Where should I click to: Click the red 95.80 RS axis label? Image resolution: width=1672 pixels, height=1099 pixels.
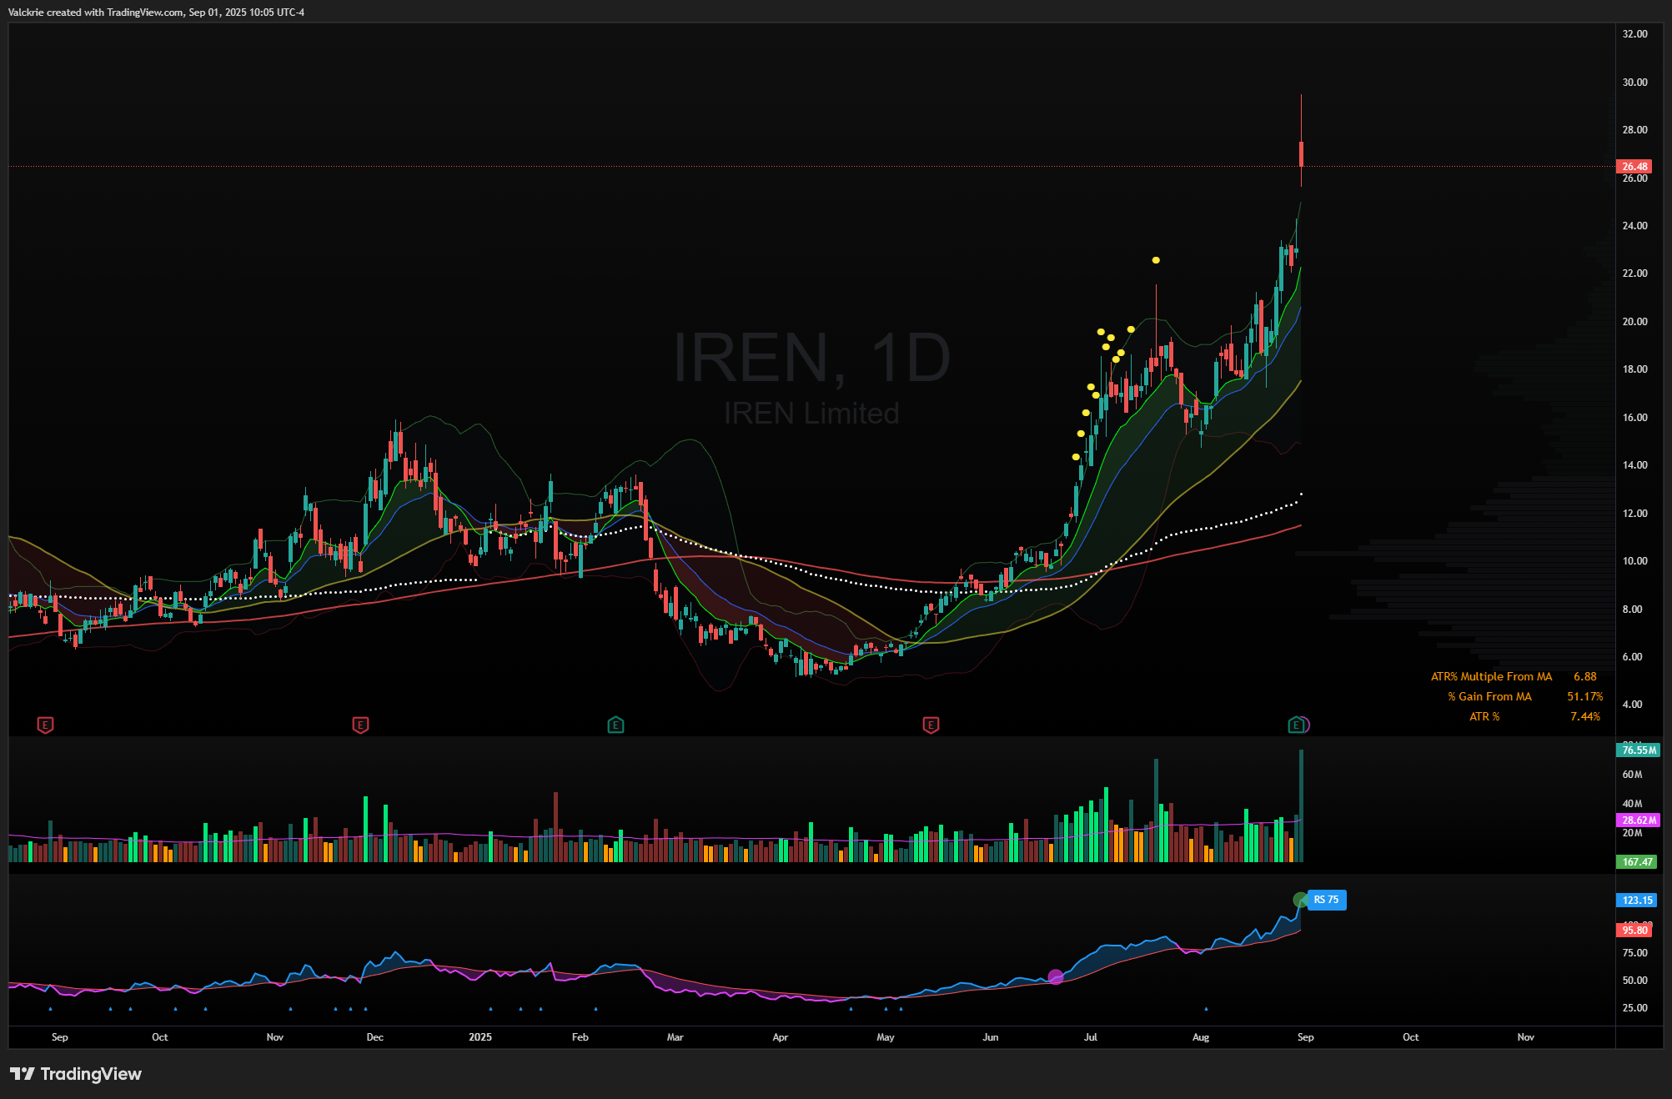click(x=1634, y=930)
